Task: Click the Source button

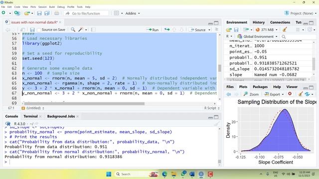Action: [x=197, y=30]
